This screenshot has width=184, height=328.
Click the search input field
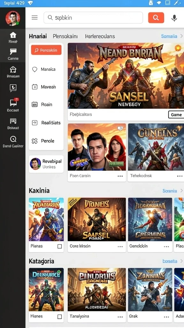(93, 18)
